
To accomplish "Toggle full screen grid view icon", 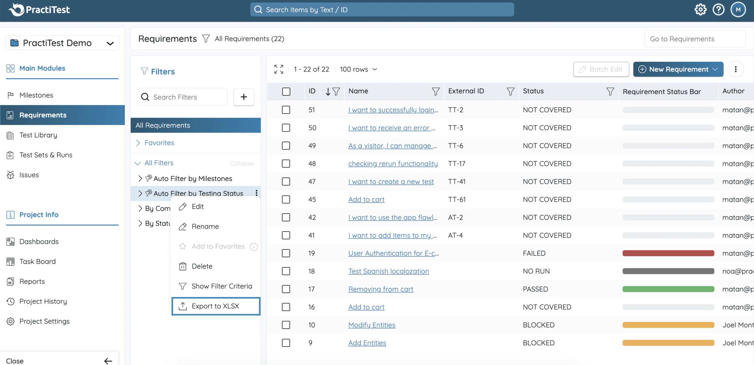I will point(279,69).
